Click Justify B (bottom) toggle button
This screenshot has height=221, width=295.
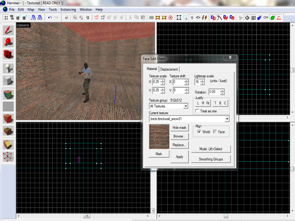pyautogui.click(x=220, y=103)
